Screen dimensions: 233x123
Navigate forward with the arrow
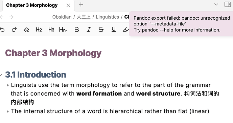tap(11, 17)
